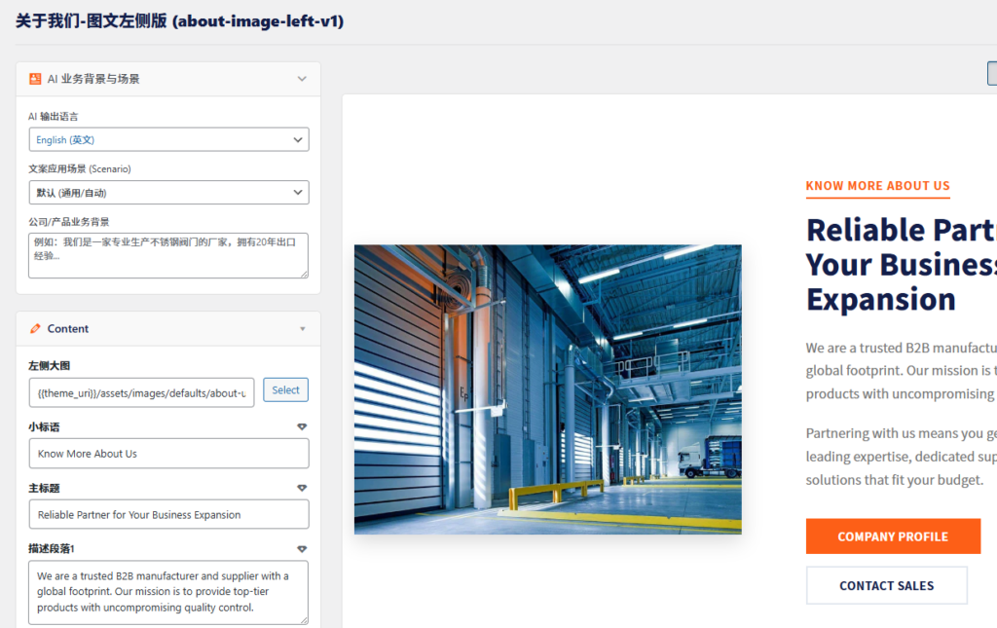The height and width of the screenshot is (628, 997).
Task: Click the 主标题 input field
Action: (x=168, y=514)
